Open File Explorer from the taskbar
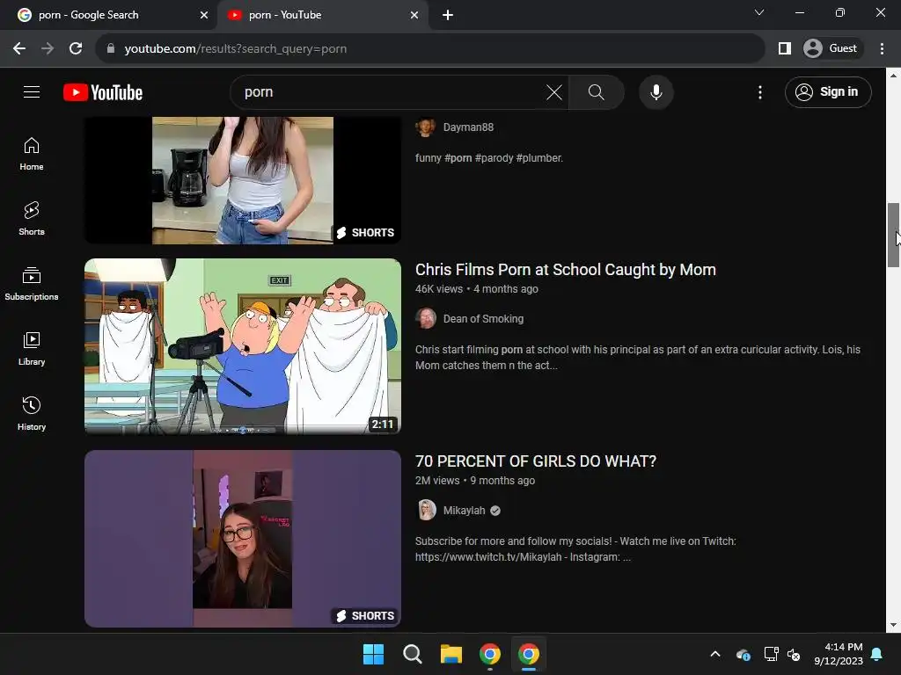Image resolution: width=901 pixels, height=675 pixels. (x=451, y=654)
